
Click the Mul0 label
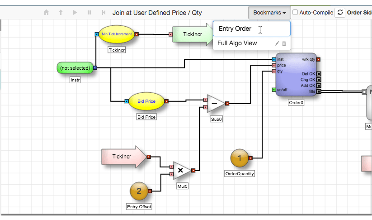(182, 186)
